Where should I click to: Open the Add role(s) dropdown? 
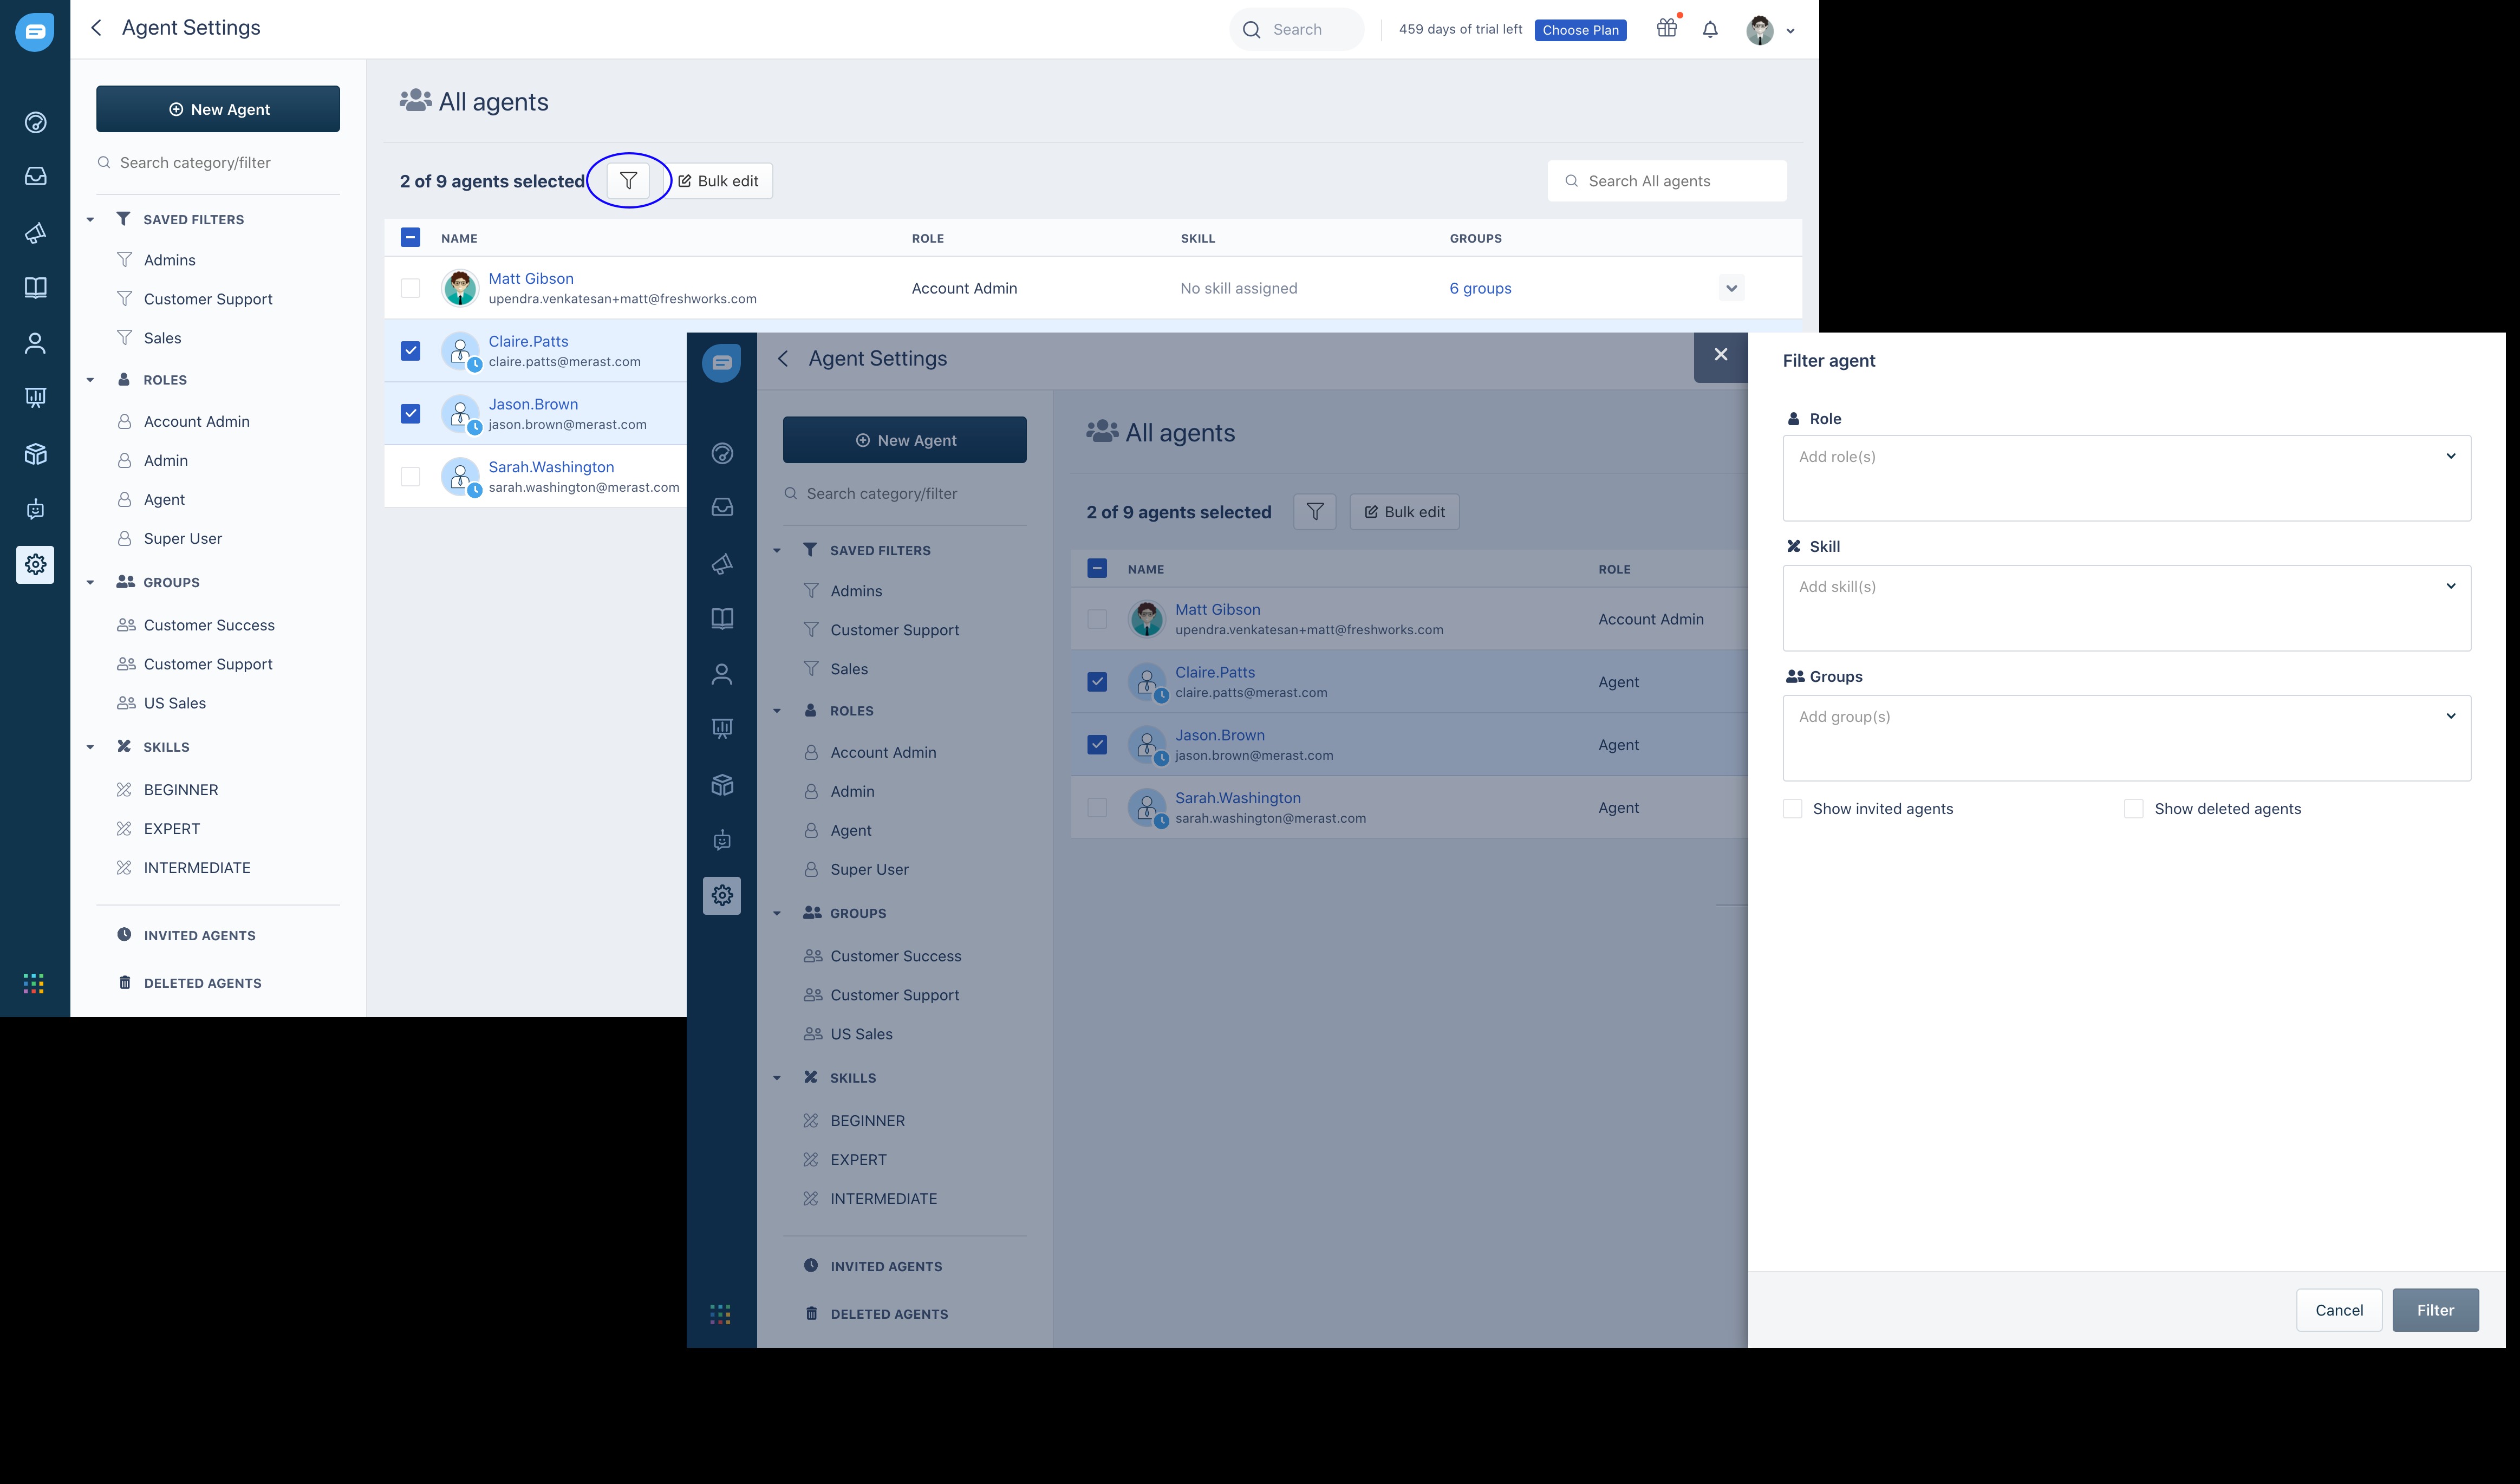coord(2126,478)
